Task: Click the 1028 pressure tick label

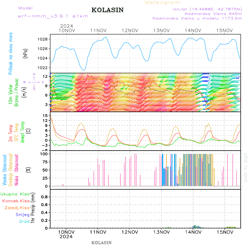Action: click(43, 39)
